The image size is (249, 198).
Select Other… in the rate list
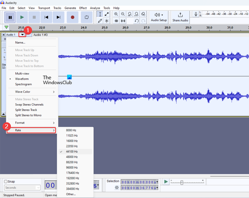coord(71,194)
